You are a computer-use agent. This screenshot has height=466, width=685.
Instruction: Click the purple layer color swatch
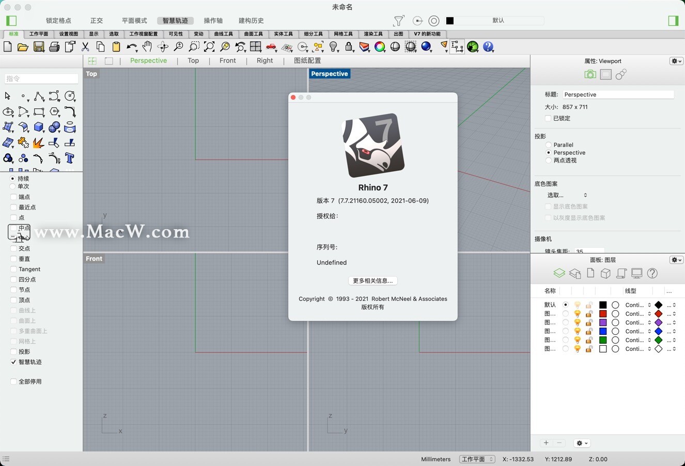603,323
